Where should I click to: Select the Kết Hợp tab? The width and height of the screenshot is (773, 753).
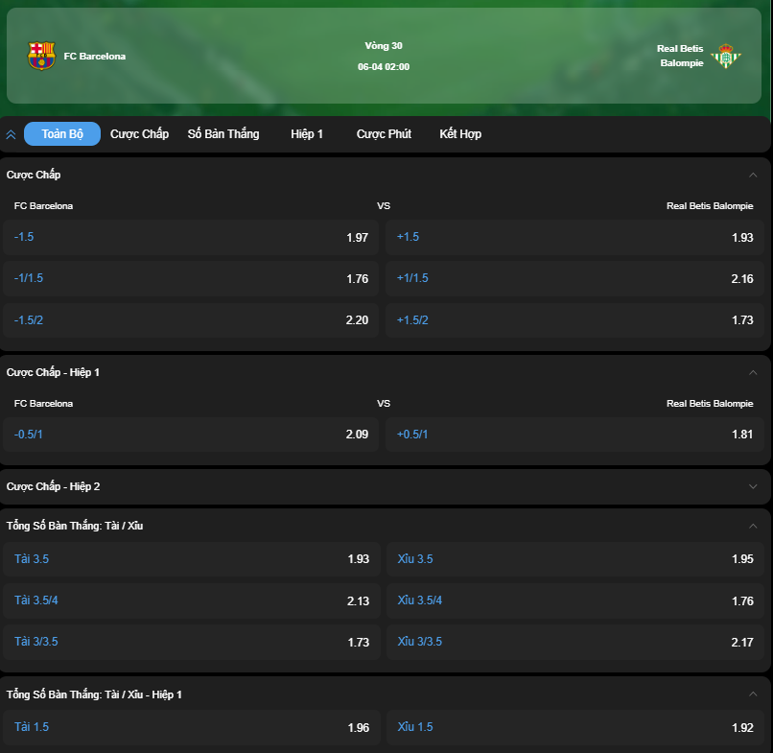point(460,133)
